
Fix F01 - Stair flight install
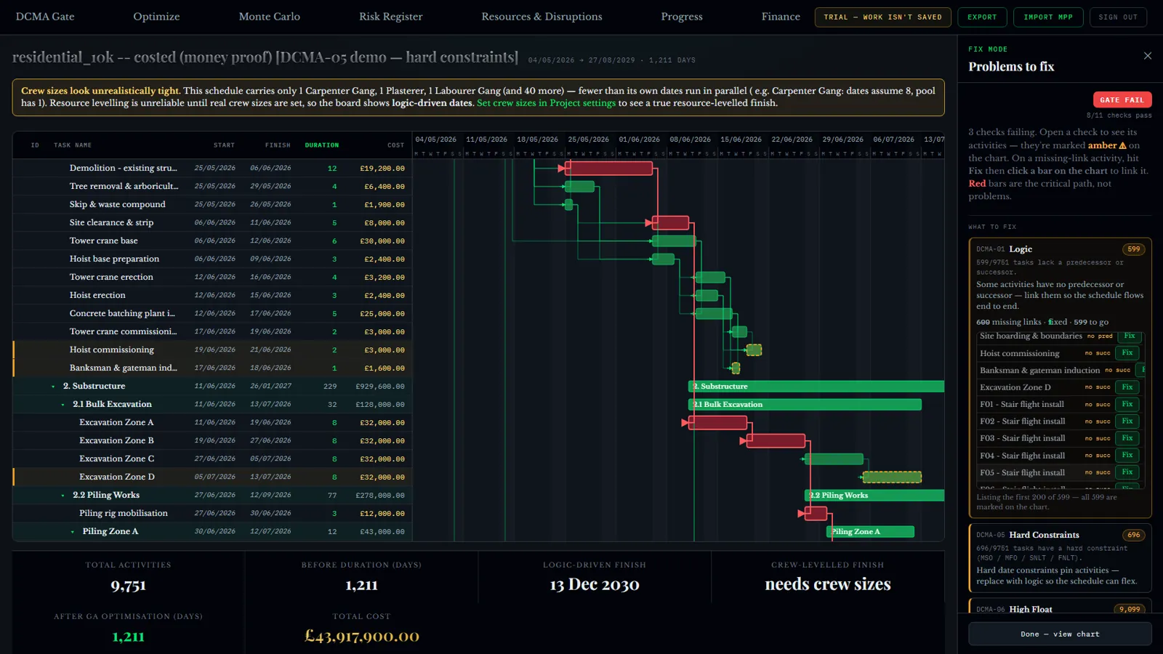(x=1127, y=404)
